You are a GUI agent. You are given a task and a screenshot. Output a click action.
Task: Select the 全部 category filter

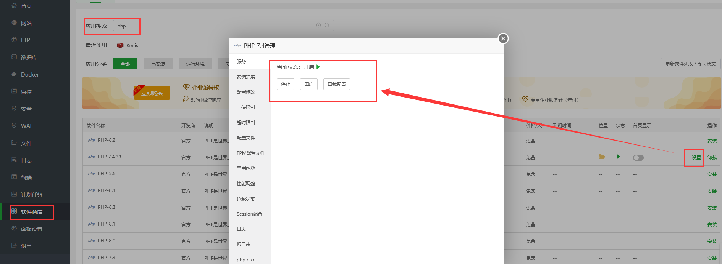coord(125,64)
